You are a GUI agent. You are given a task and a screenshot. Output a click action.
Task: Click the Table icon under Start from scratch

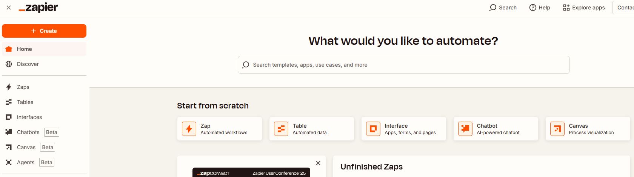coord(281,129)
